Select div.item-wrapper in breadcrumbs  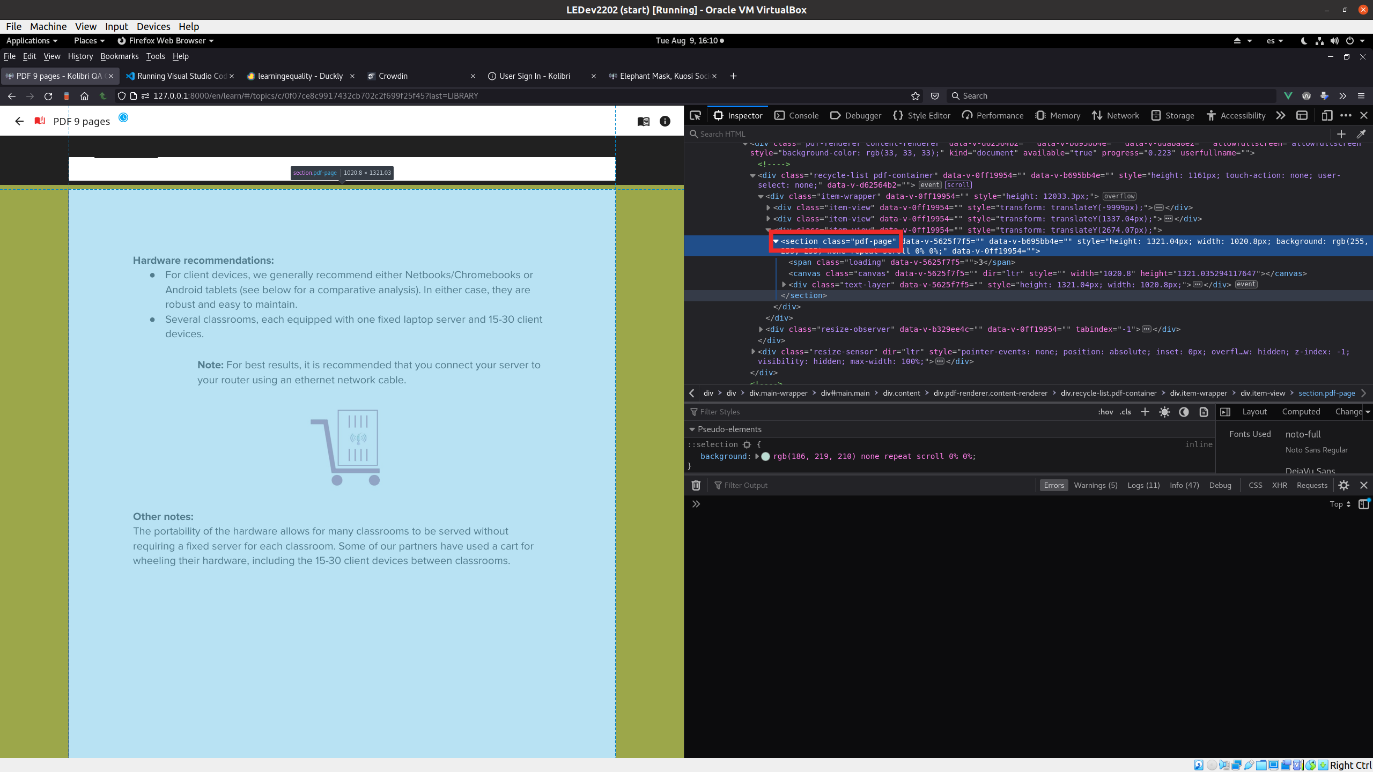coord(1198,393)
